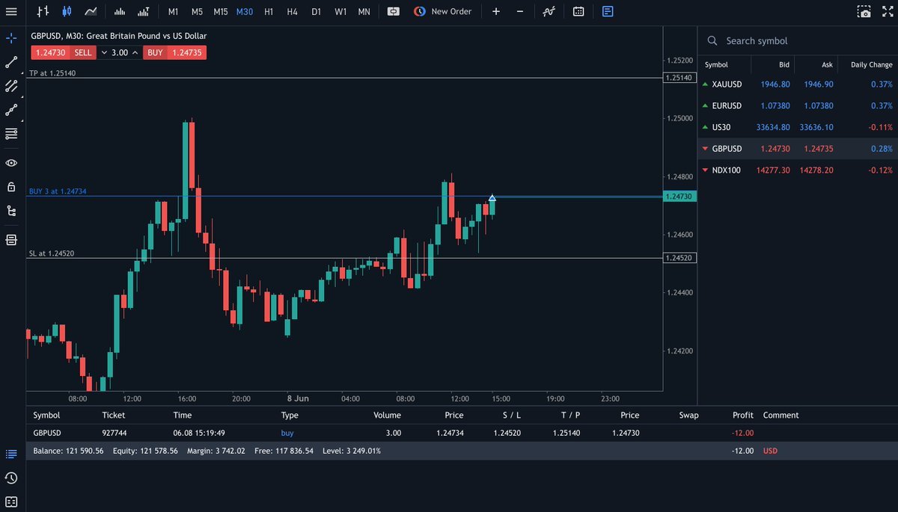
Task: Toggle object visibility with the eye icon
Action: 10,162
